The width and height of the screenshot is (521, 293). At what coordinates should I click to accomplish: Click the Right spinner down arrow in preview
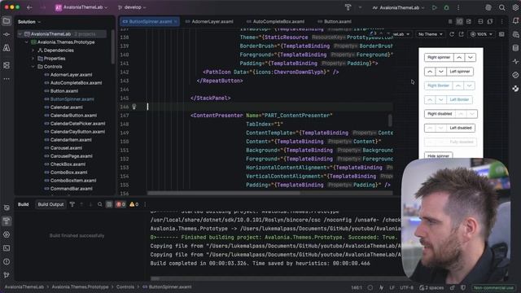coord(471,58)
